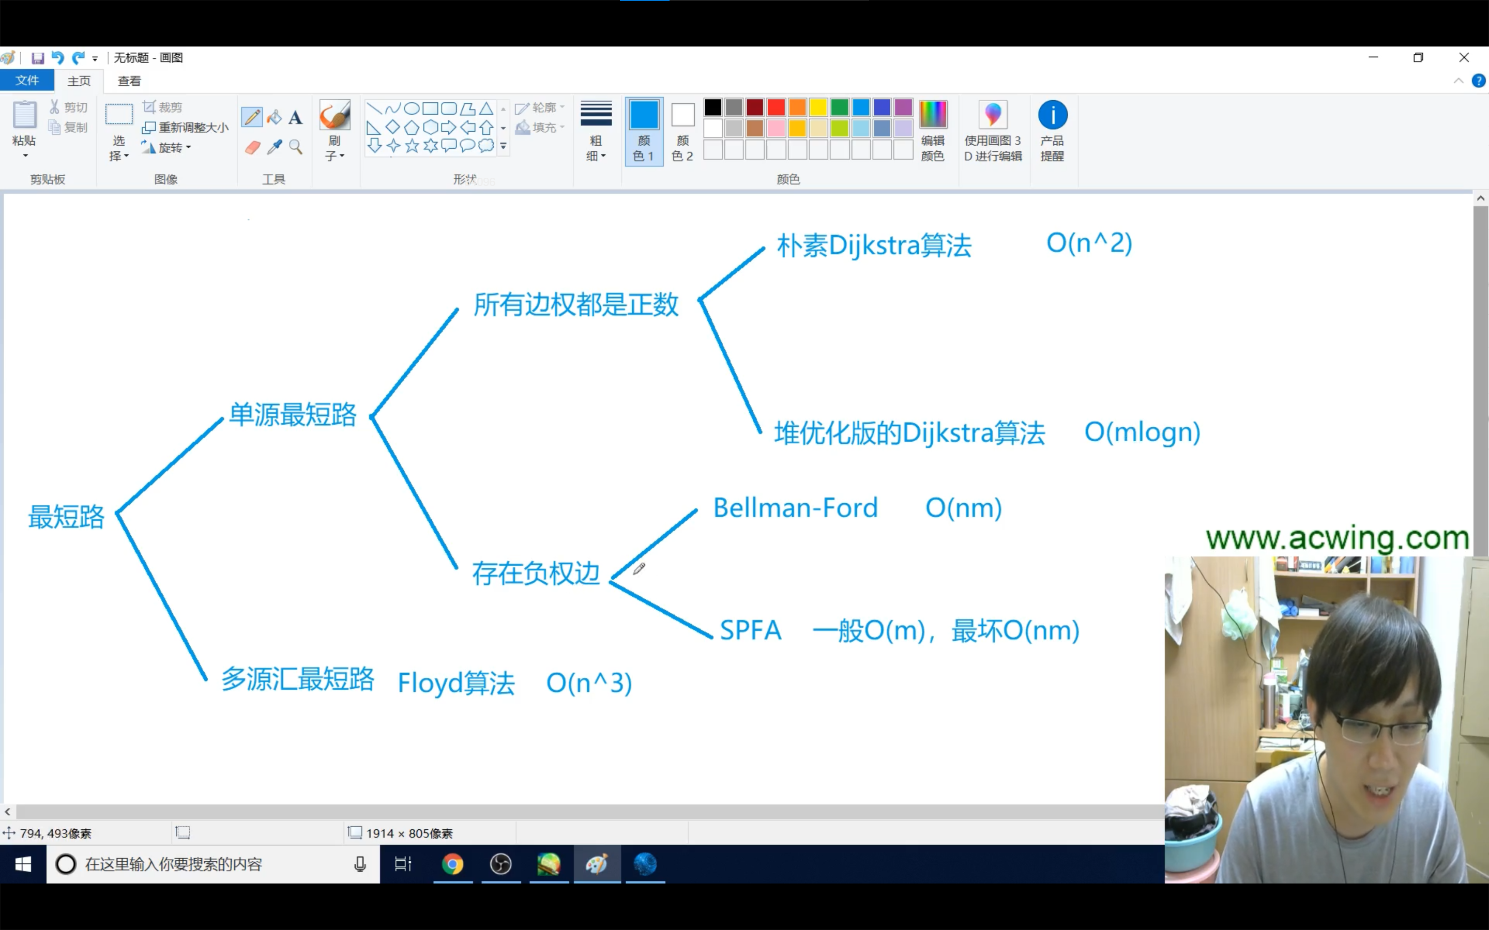Select the Magnifier tool
The image size is (1489, 930).
pos(296,147)
